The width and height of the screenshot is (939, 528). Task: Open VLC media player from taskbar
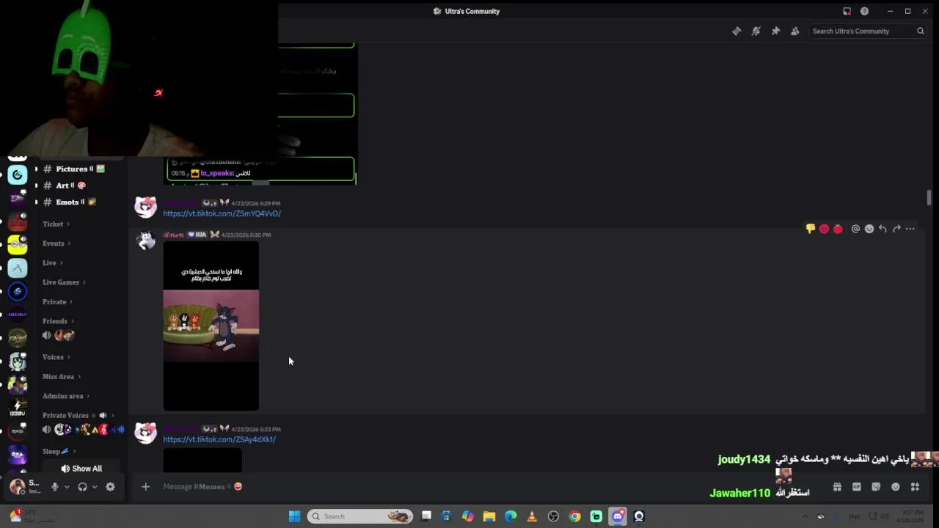pos(532,516)
